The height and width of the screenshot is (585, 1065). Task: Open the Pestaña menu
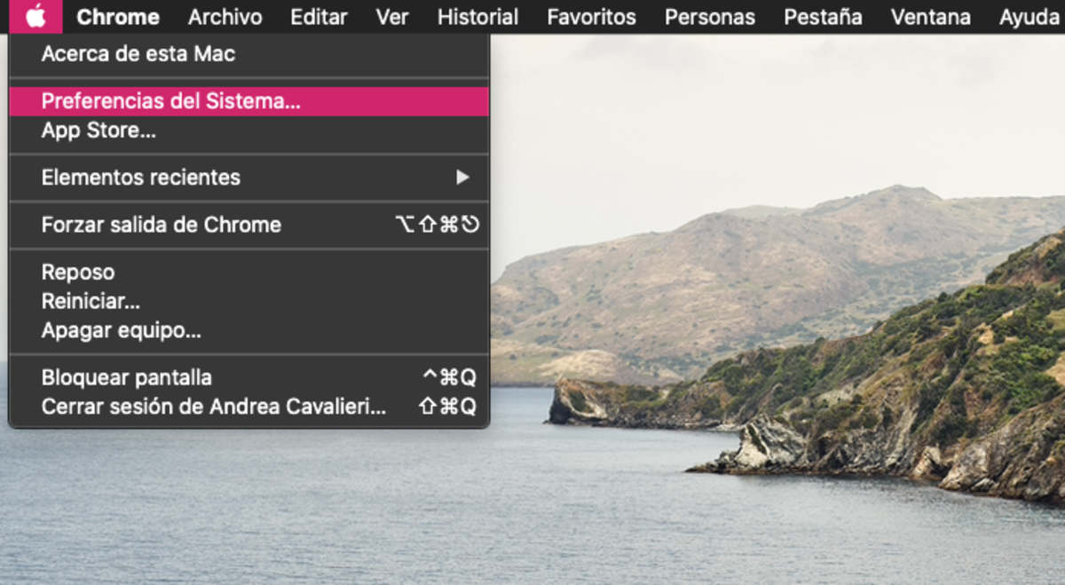pos(823,17)
